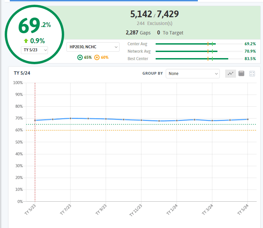Expand chart to full screen
Viewport: 263px width, 228px height.
[x=252, y=74]
